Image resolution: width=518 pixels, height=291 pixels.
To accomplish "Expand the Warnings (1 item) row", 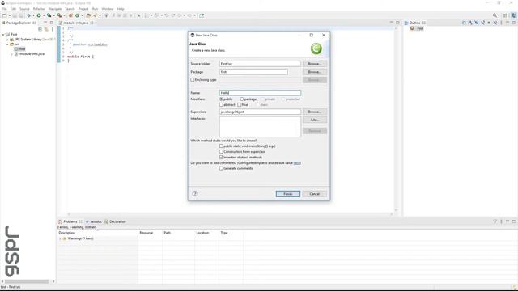I will click(x=60, y=238).
